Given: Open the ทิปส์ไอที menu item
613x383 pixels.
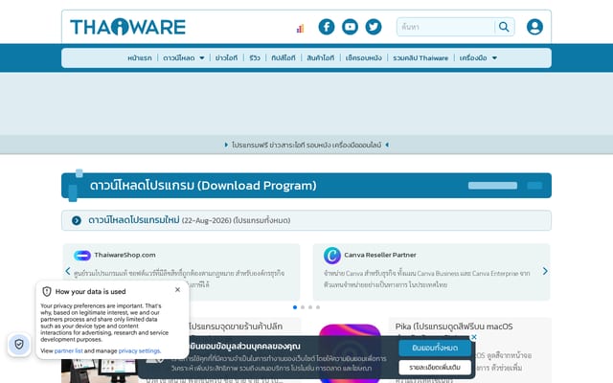Looking at the screenshot, I should point(284,57).
